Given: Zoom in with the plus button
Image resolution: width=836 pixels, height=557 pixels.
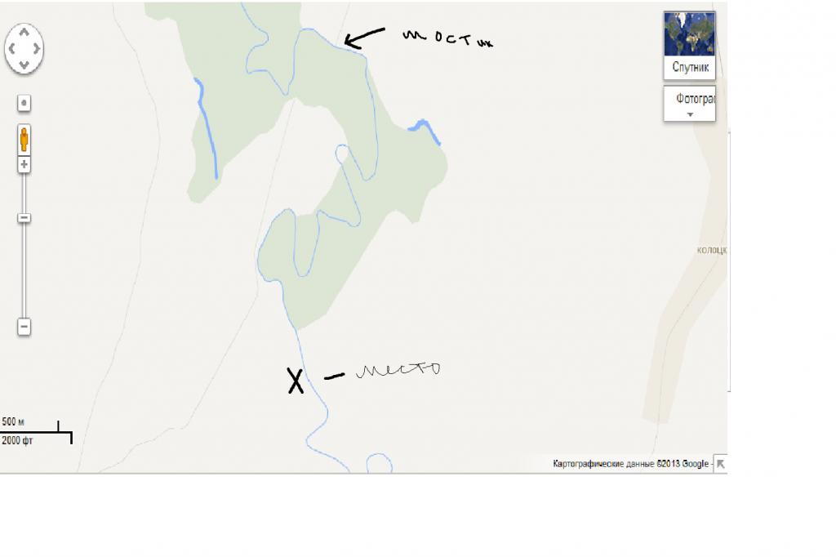Looking at the screenshot, I should (24, 164).
